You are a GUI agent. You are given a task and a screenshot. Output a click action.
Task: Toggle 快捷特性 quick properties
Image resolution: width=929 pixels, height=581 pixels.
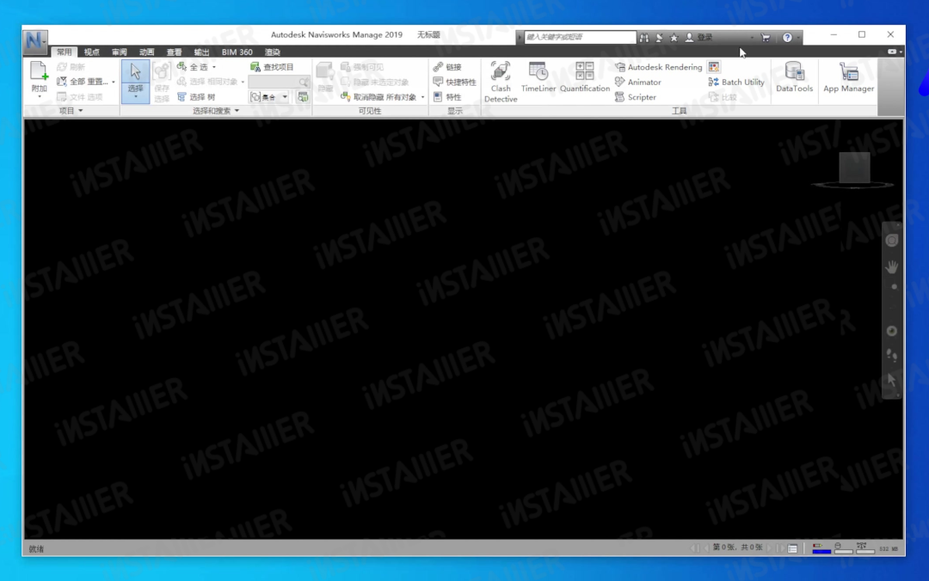click(x=454, y=82)
